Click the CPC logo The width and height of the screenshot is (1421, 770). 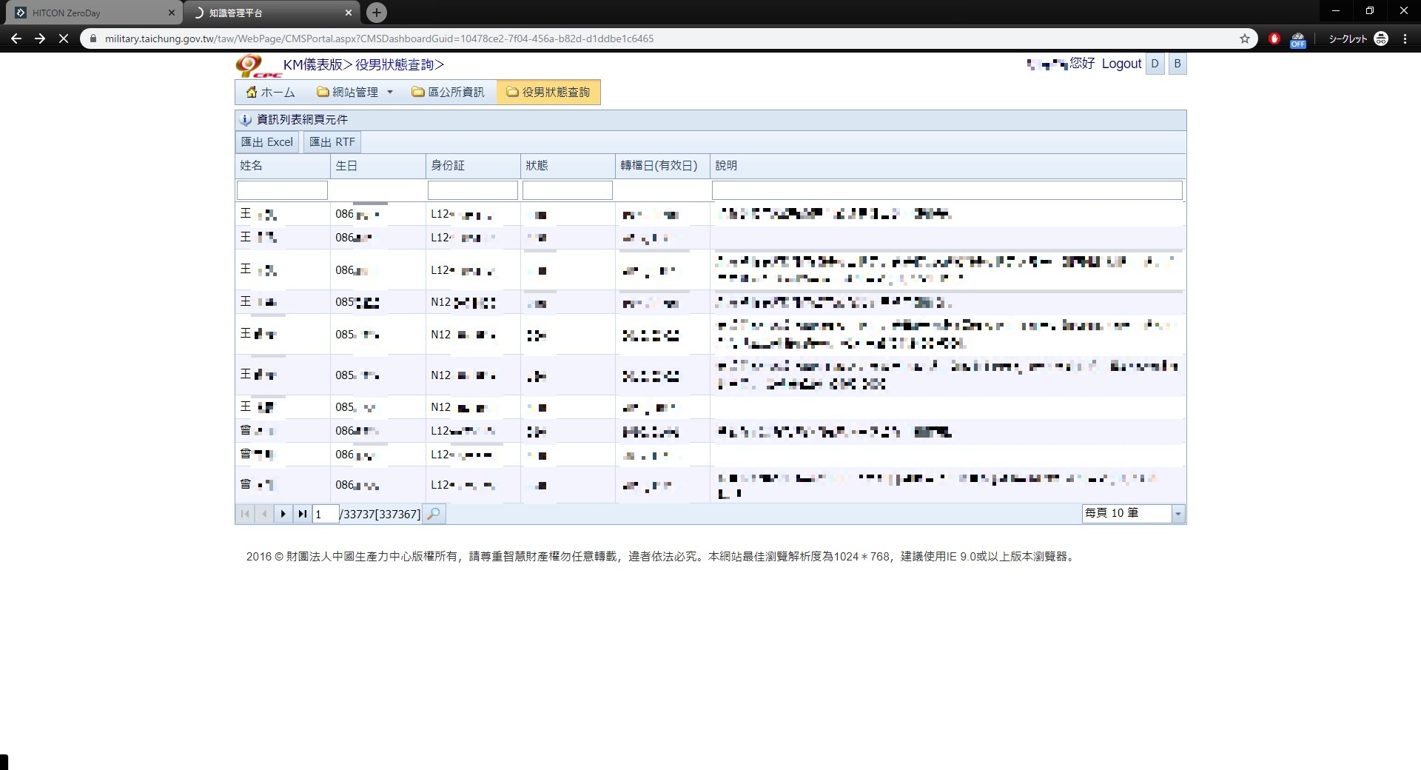point(258,67)
